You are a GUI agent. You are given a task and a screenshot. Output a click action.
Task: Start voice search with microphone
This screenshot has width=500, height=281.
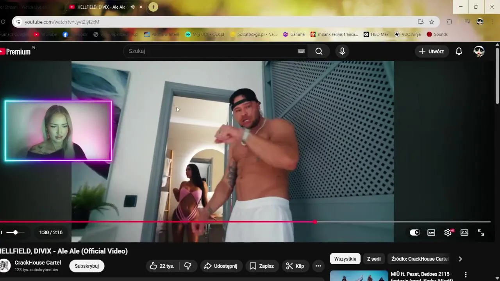coord(342,51)
